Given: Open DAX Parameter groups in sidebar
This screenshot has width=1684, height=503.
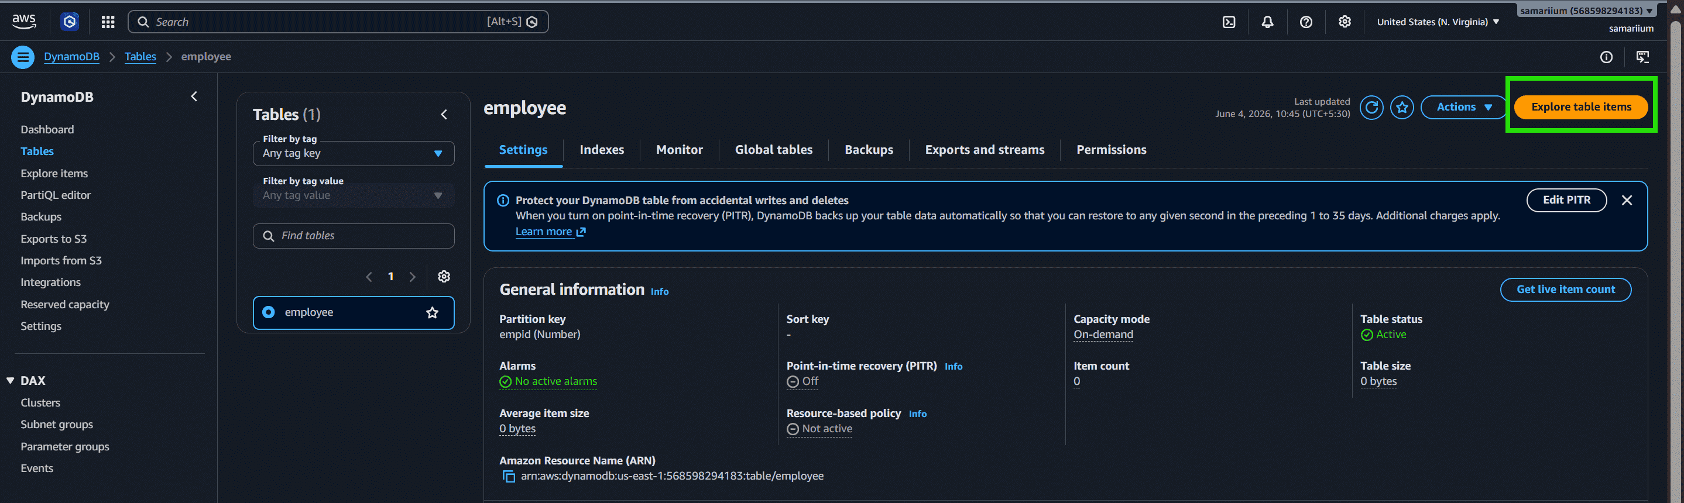Looking at the screenshot, I should (x=65, y=447).
